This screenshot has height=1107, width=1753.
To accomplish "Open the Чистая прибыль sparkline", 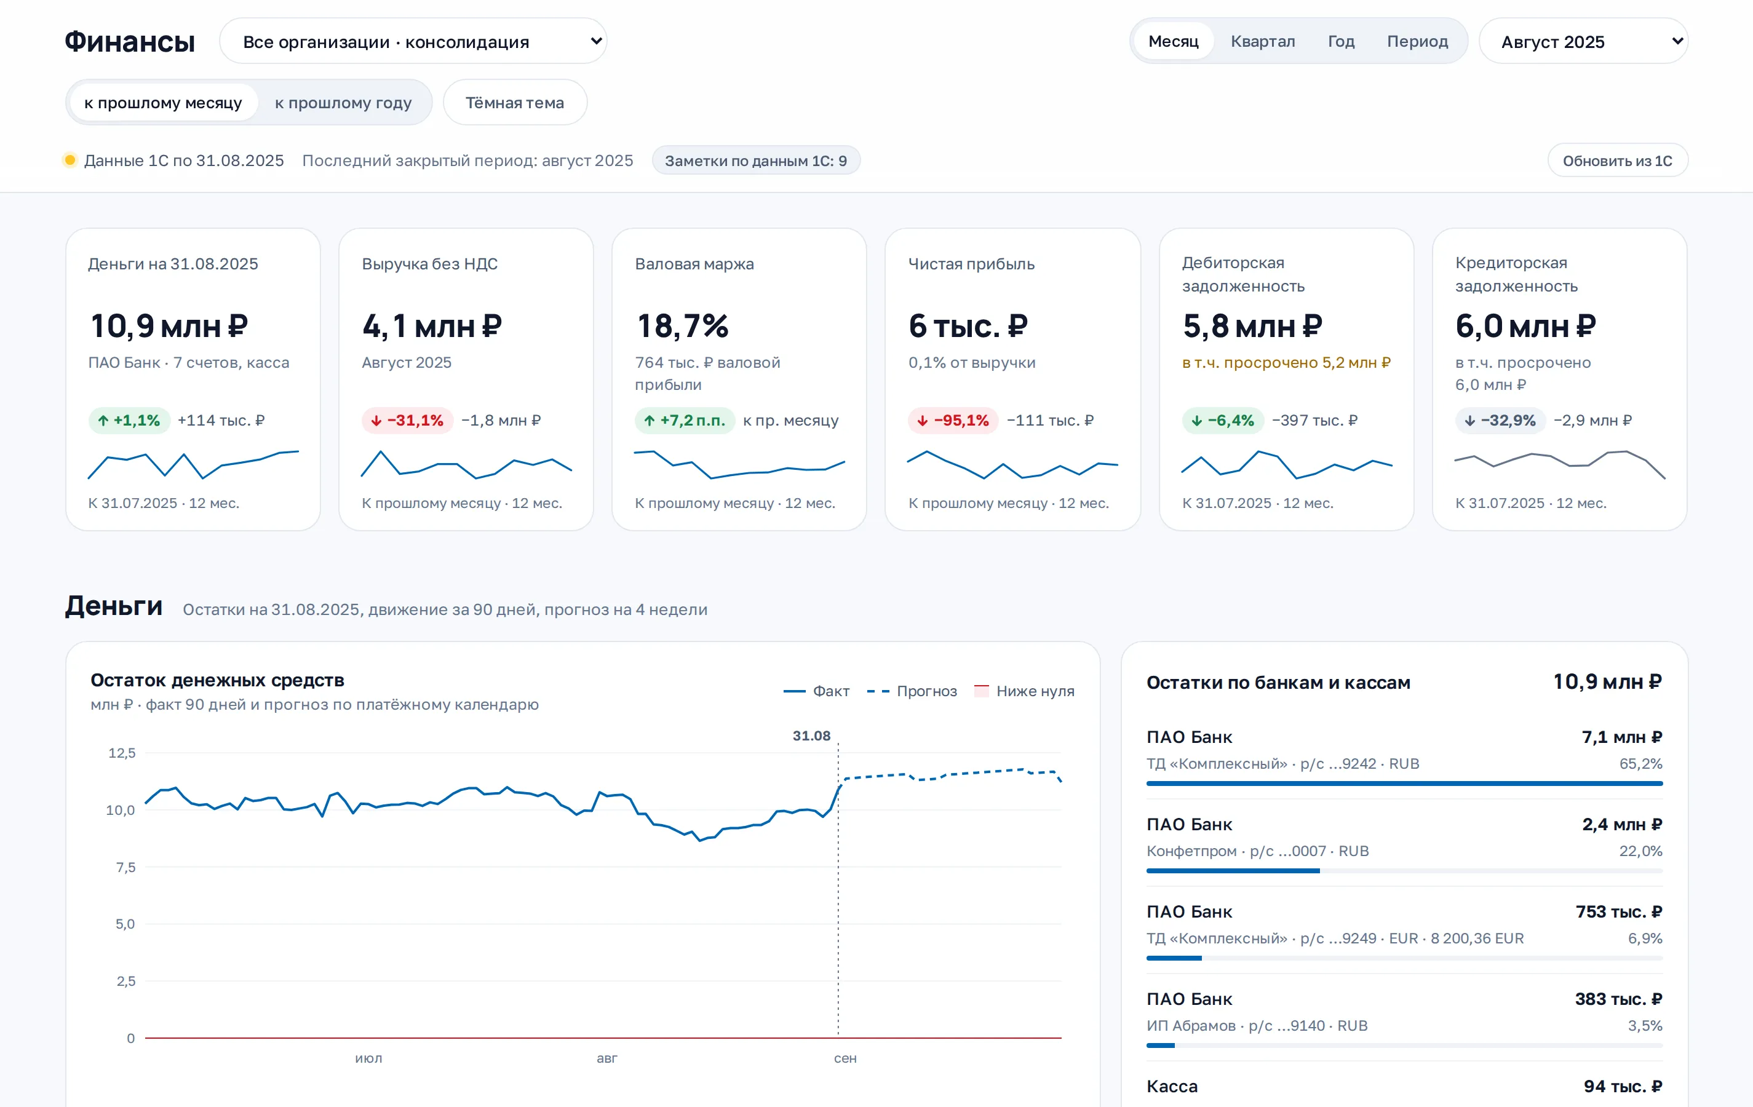I will [x=1012, y=464].
